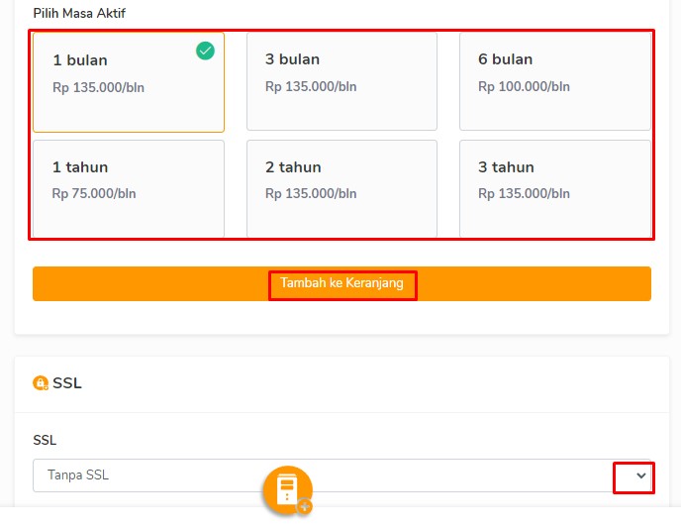Select the 1 tahun billing period
This screenshot has width=681, height=527.
(128, 188)
